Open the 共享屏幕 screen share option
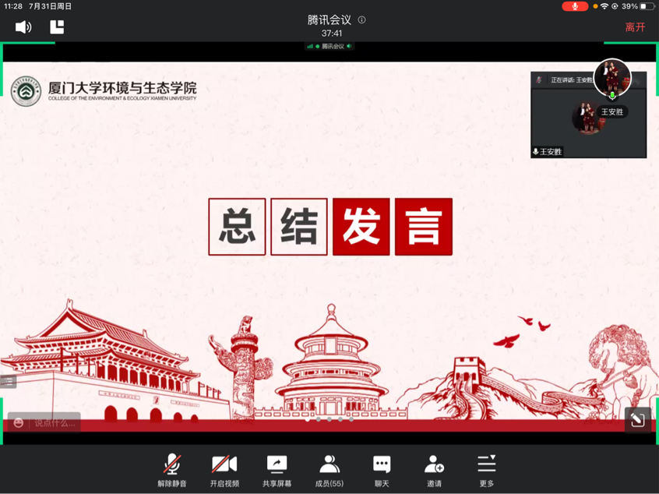 coord(277,471)
